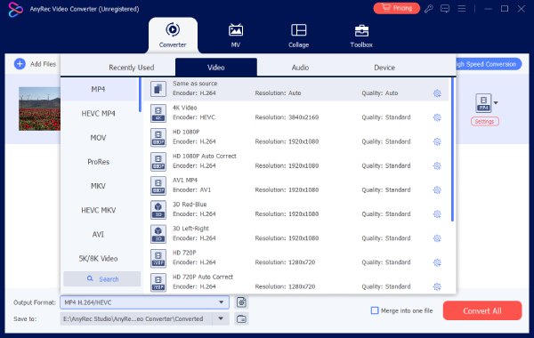
Task: Choose ProRes format
Action: coord(99,162)
